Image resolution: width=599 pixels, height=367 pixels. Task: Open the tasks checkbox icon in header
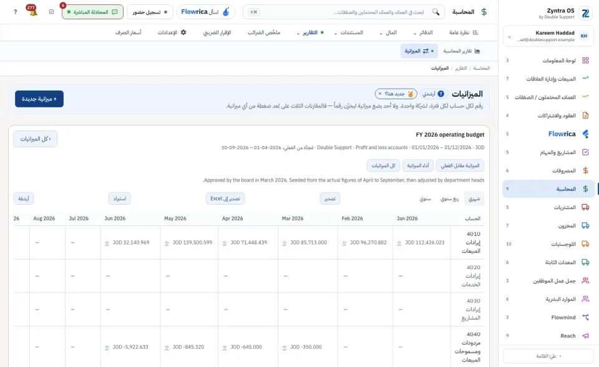pos(52,12)
